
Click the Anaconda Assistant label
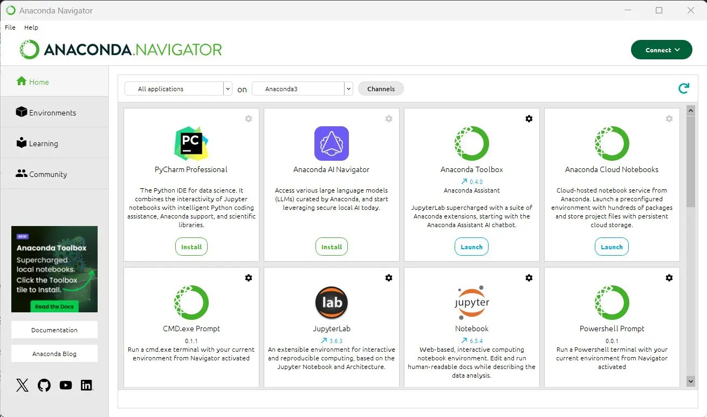472,190
